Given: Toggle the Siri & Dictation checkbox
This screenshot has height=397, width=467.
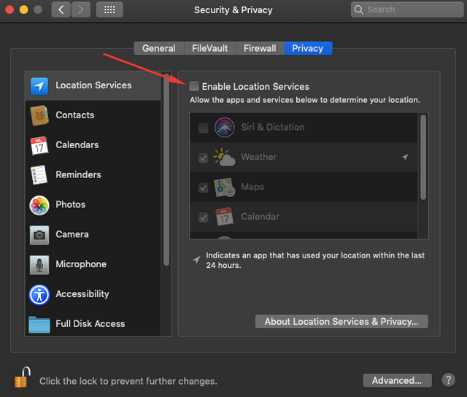Looking at the screenshot, I should point(204,128).
